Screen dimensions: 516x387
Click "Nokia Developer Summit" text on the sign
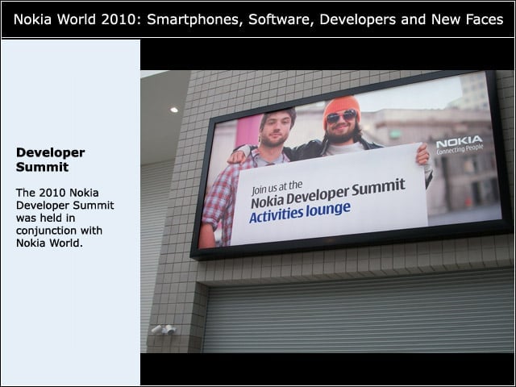328,193
